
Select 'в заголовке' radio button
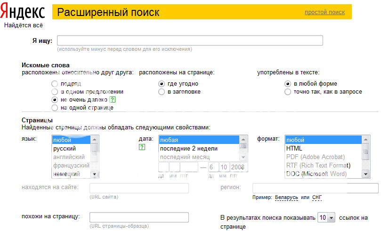point(162,92)
